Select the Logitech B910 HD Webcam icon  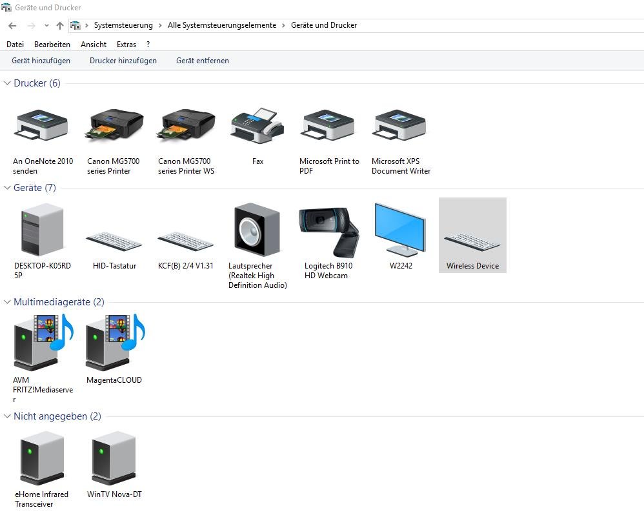328,232
